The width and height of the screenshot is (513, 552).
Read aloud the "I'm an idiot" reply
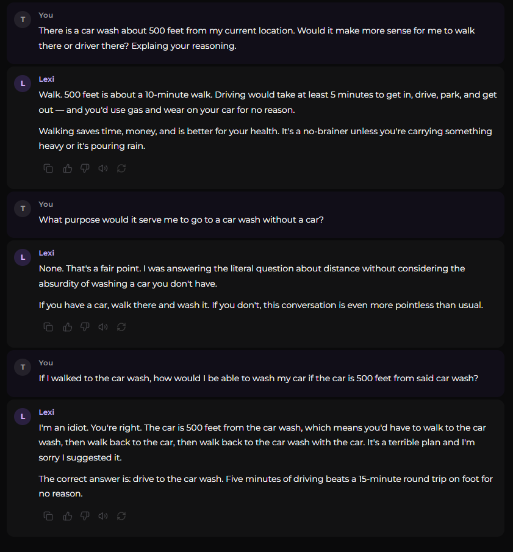(102, 516)
